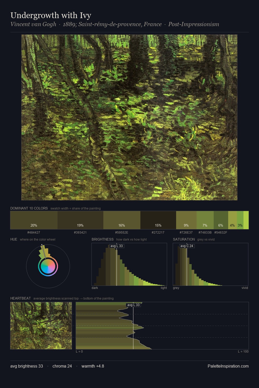Image resolution: width=259 pixels, height=388 pixels.
Task: Click the 'BRIGHTNESS' section heading
Action: (x=103, y=239)
